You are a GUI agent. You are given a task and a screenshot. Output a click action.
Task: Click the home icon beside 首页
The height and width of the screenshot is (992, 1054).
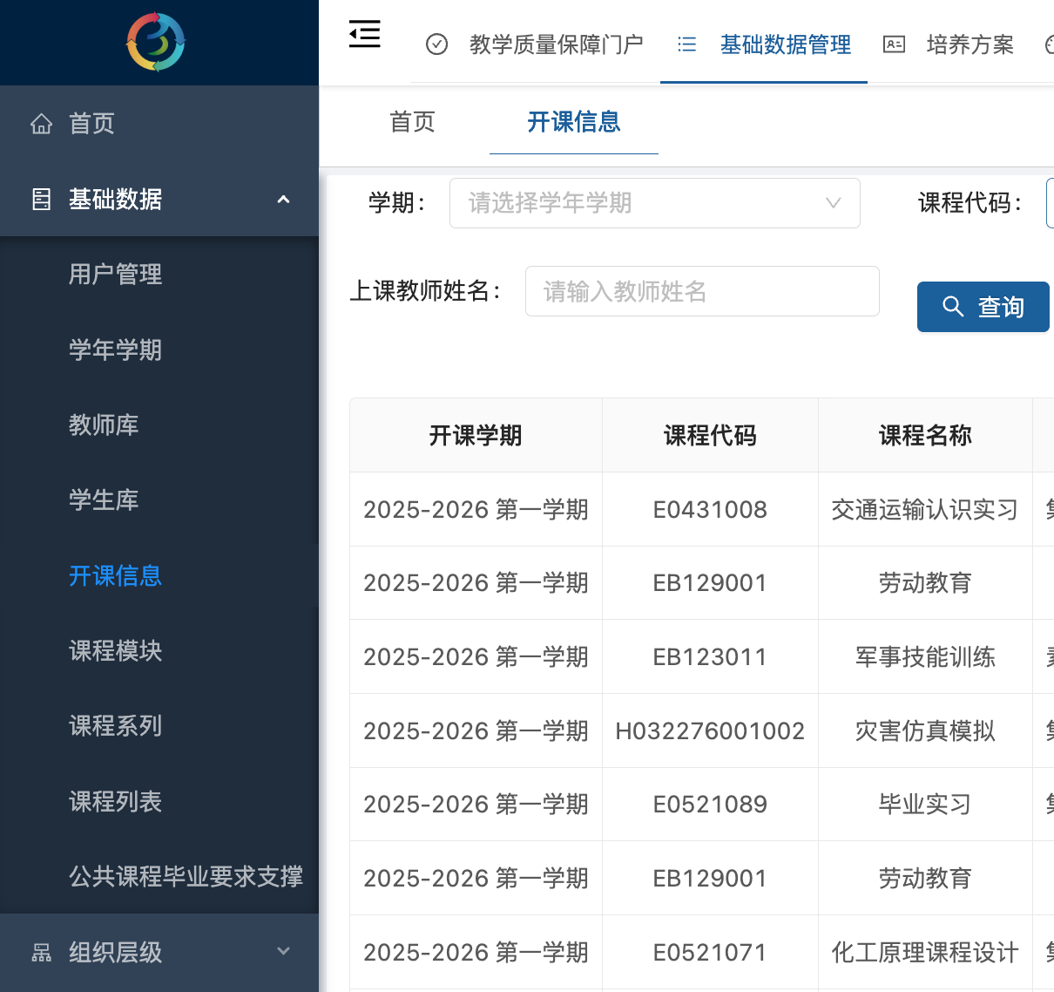click(41, 124)
